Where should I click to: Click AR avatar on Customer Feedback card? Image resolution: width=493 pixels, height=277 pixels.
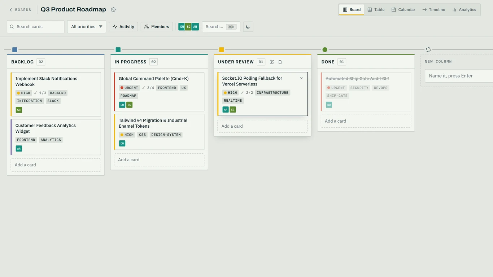(19, 149)
